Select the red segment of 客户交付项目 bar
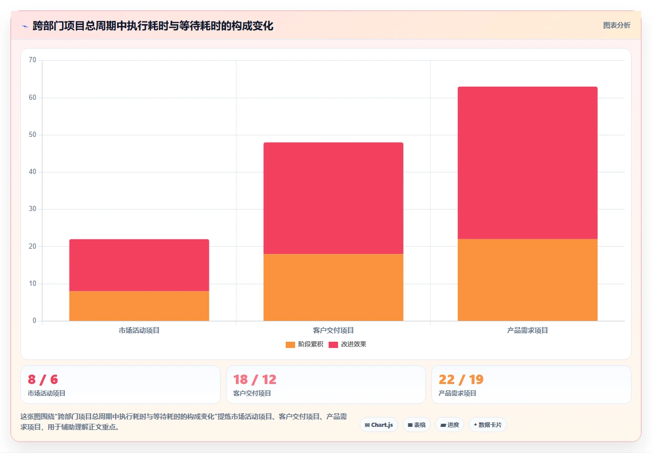652x453 pixels. tap(333, 198)
